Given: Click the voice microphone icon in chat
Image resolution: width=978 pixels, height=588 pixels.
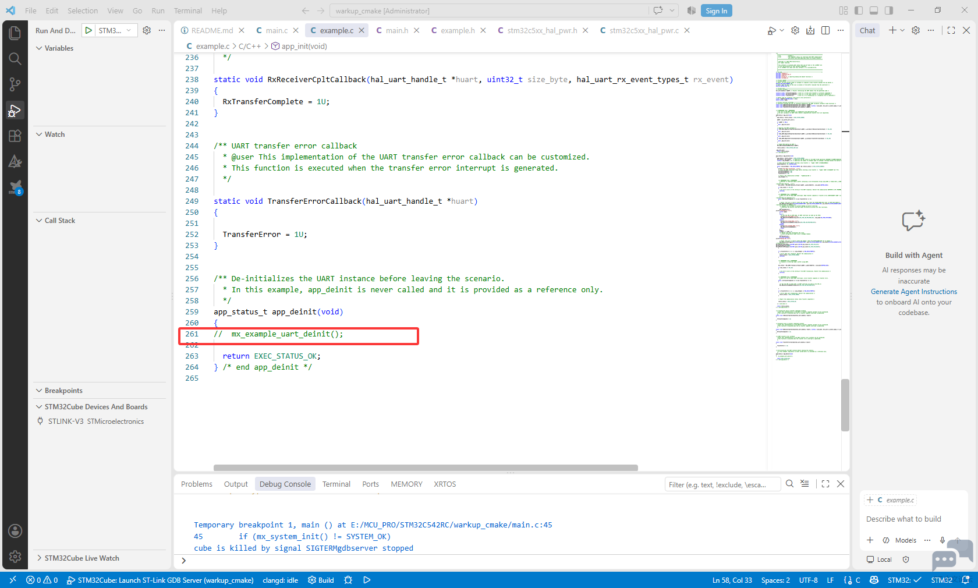Looking at the screenshot, I should click(942, 540).
